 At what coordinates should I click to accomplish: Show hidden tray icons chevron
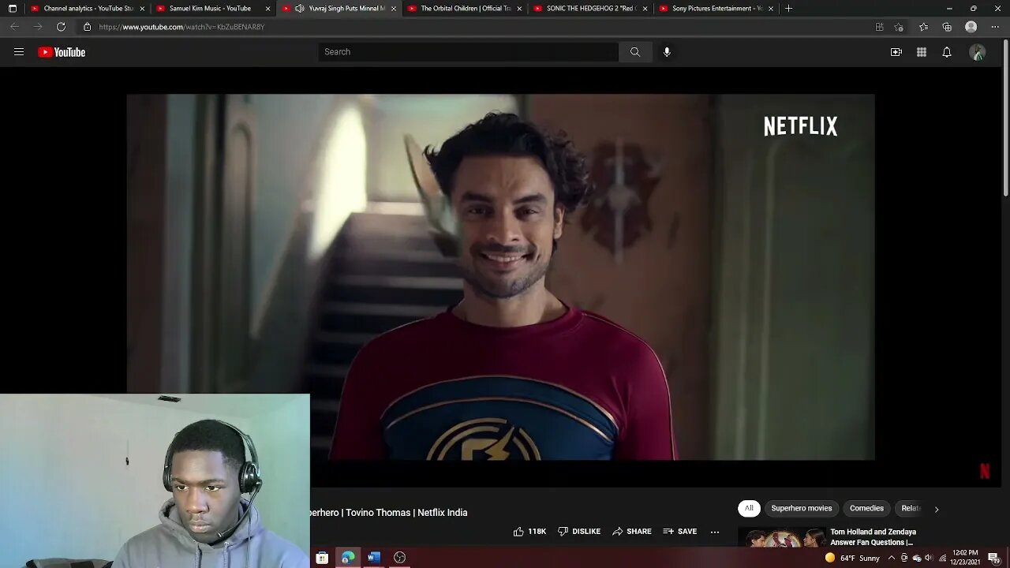point(892,558)
